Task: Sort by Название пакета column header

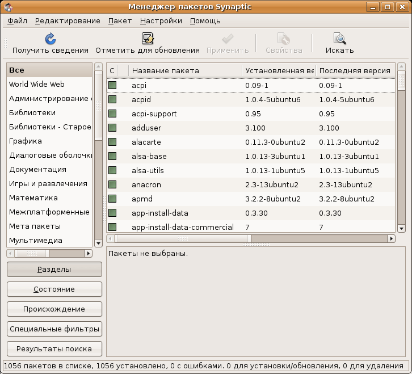Action: pyautogui.click(x=186, y=71)
